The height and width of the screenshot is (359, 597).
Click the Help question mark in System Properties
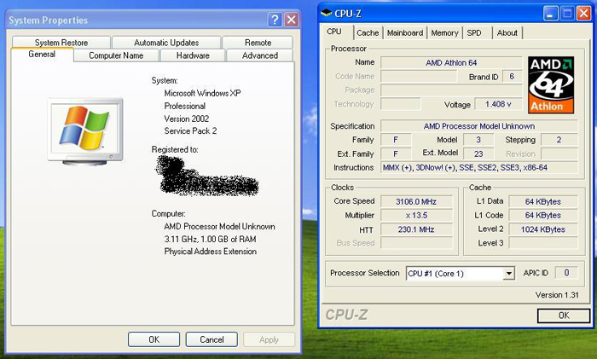pos(275,20)
